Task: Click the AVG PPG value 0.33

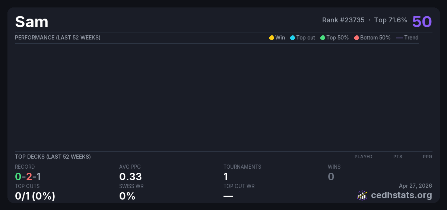Action: [130, 176]
